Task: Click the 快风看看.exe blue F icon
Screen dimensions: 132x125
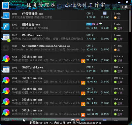Action: pyautogui.click(x=6, y=26)
